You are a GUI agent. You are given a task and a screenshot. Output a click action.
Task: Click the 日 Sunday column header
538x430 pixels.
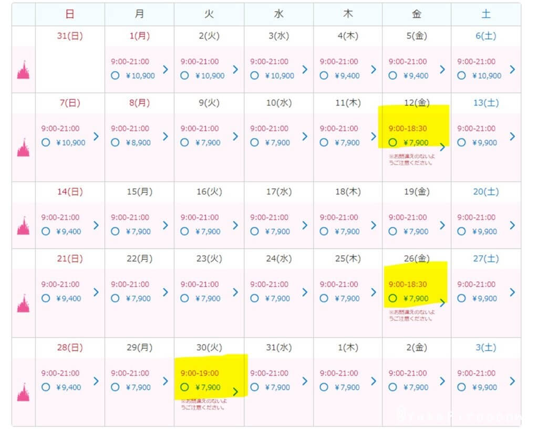tap(69, 14)
